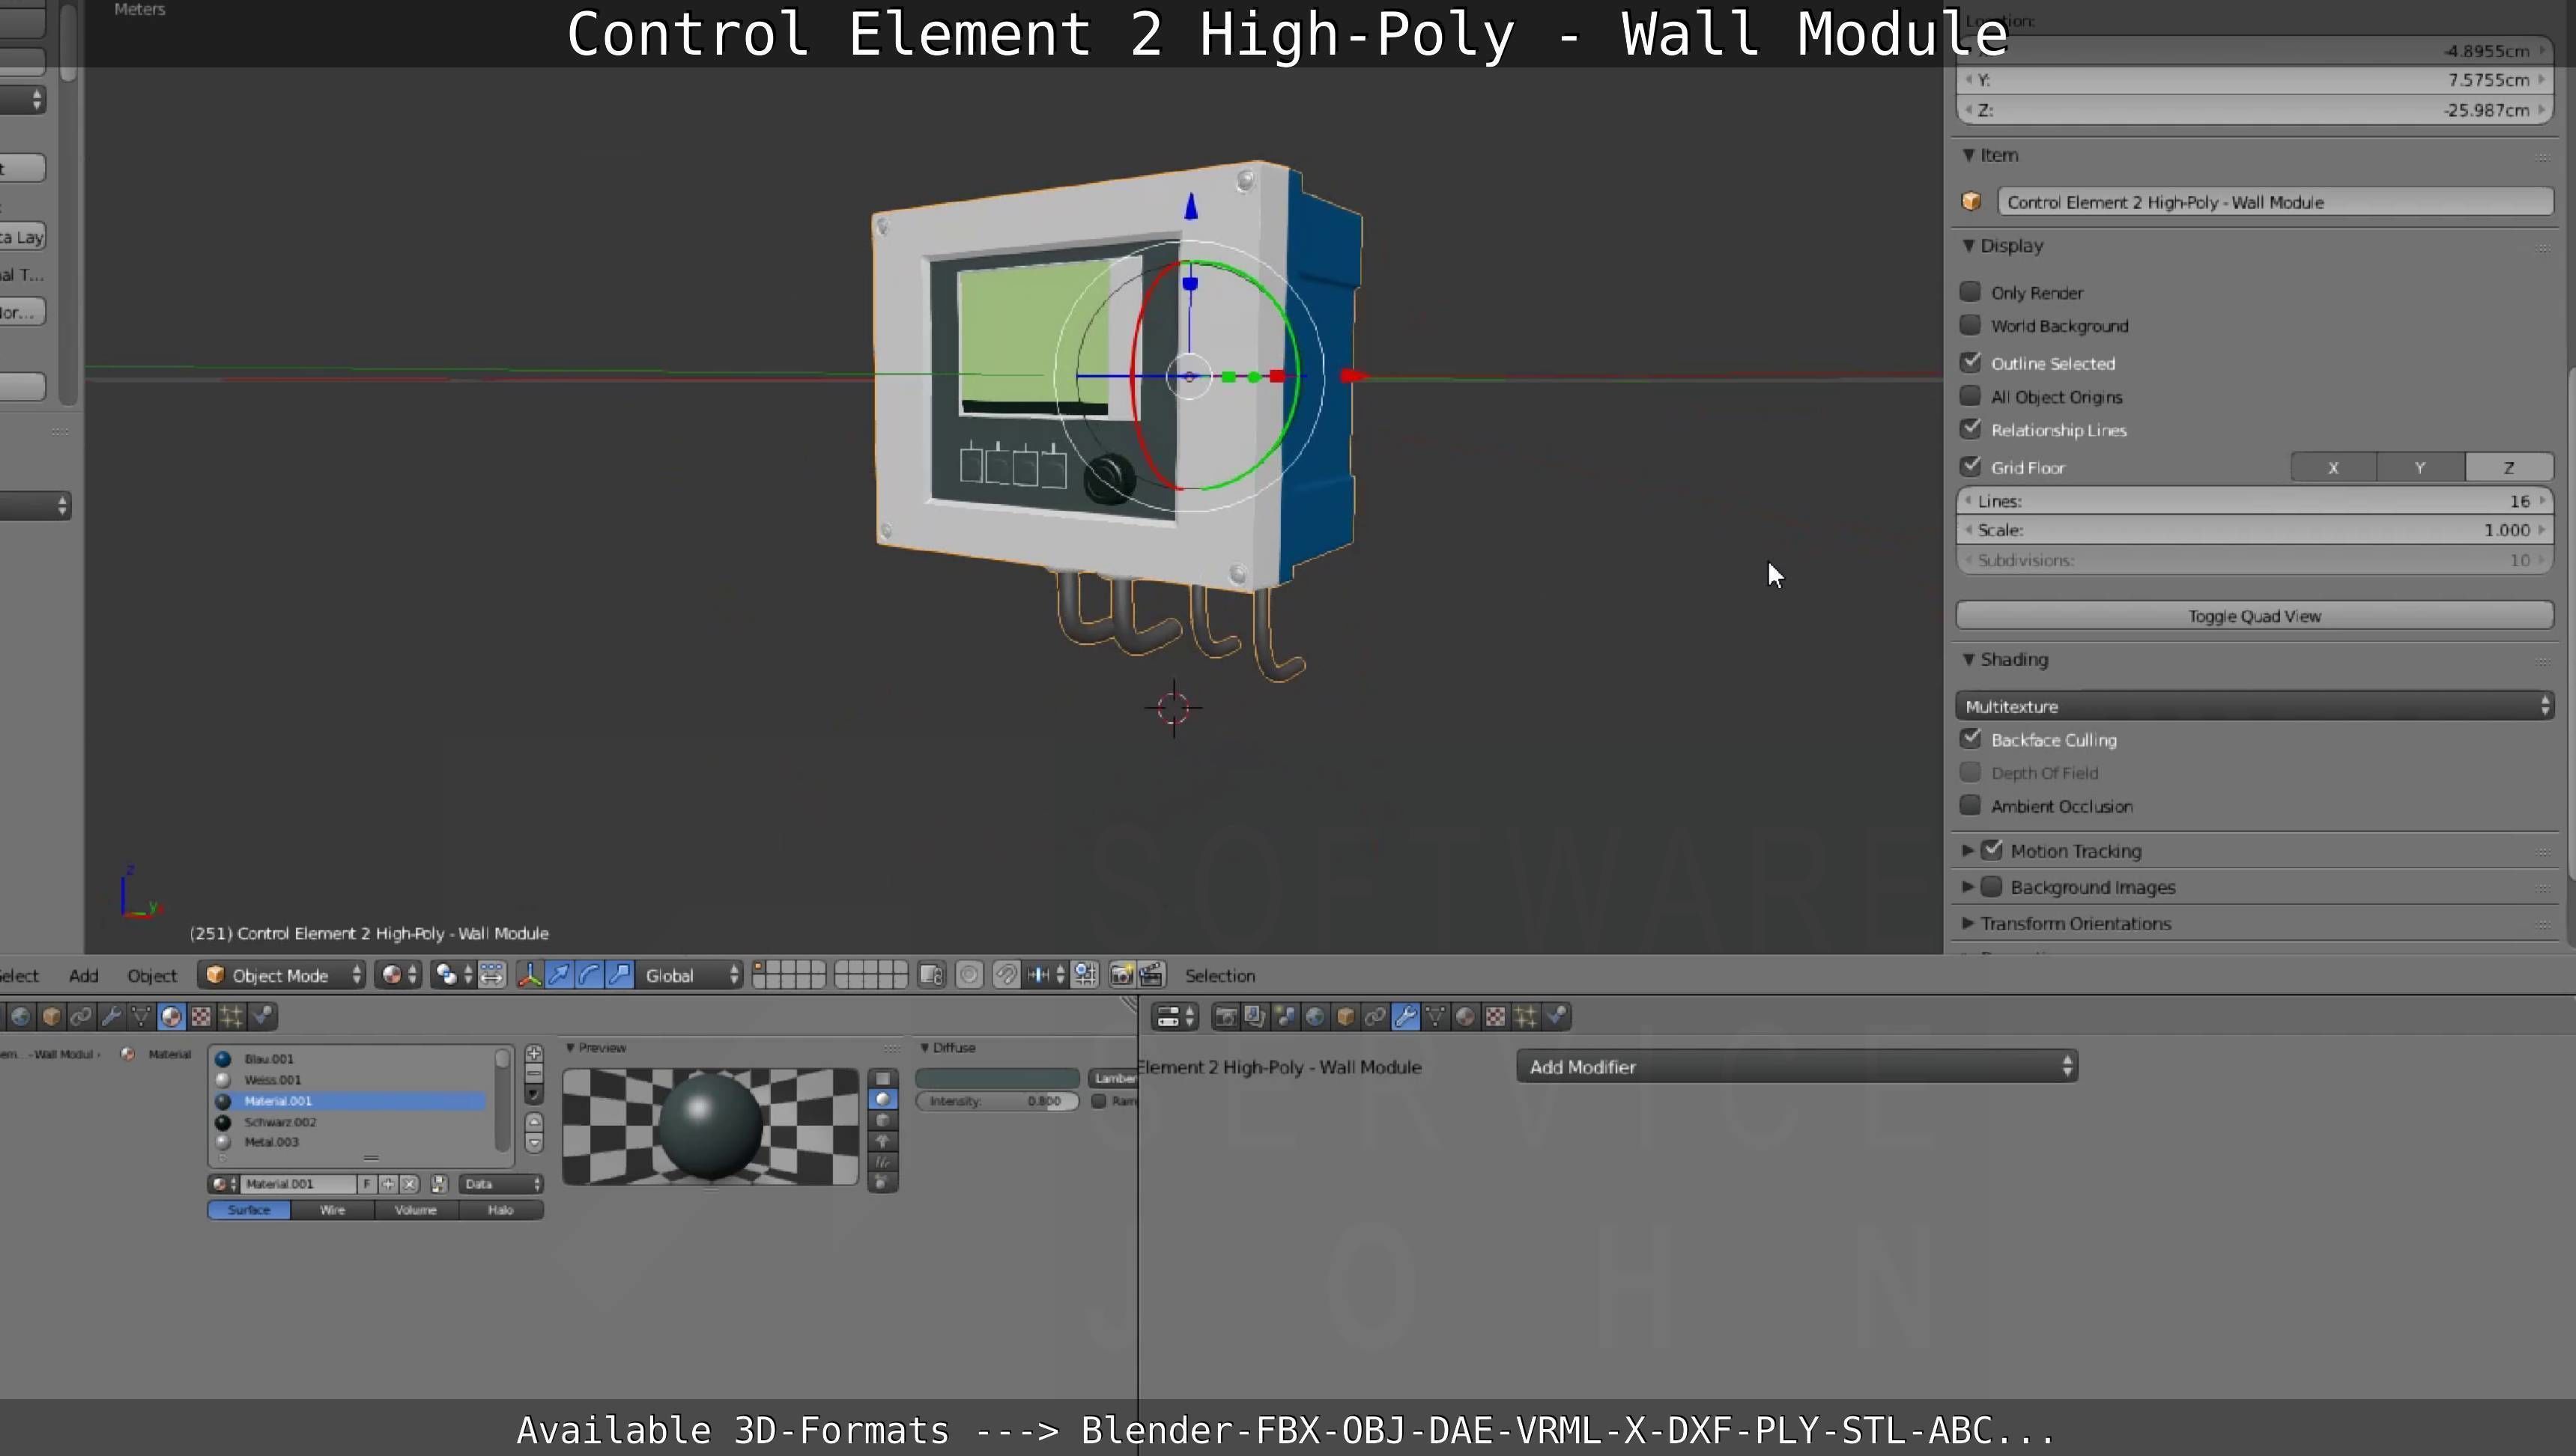2576x1456 pixels.
Task: Open Physics tab in left properties editor
Action: pyautogui.click(x=262, y=1017)
